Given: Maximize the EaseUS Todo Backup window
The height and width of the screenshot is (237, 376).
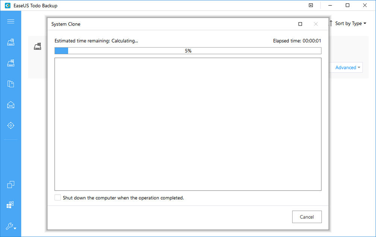Looking at the screenshot, I should (x=347, y=6).
